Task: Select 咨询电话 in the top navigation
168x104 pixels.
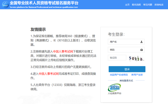Action: [x=159, y=5]
